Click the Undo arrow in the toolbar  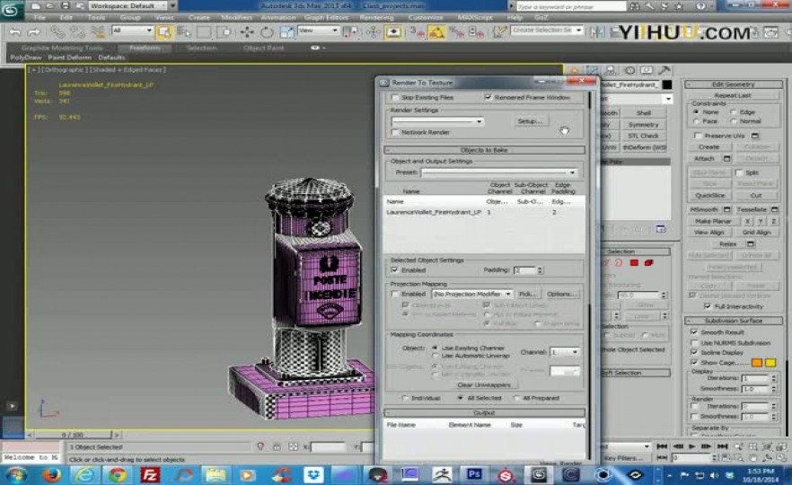pyautogui.click(x=15, y=32)
